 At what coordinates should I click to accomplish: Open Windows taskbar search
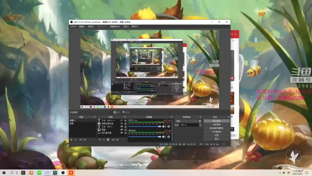coord(12,172)
